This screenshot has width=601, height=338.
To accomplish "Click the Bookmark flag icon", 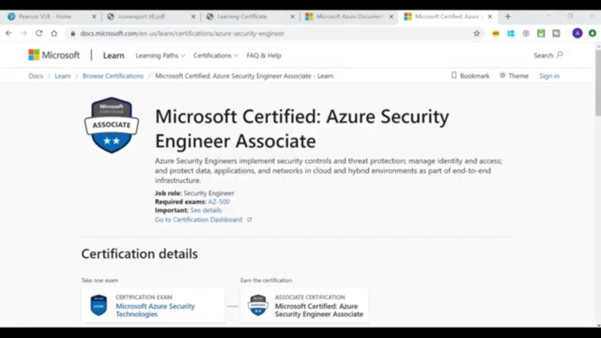I will tap(454, 76).
